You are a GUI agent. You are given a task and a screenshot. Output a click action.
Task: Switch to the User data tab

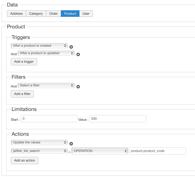click(86, 14)
